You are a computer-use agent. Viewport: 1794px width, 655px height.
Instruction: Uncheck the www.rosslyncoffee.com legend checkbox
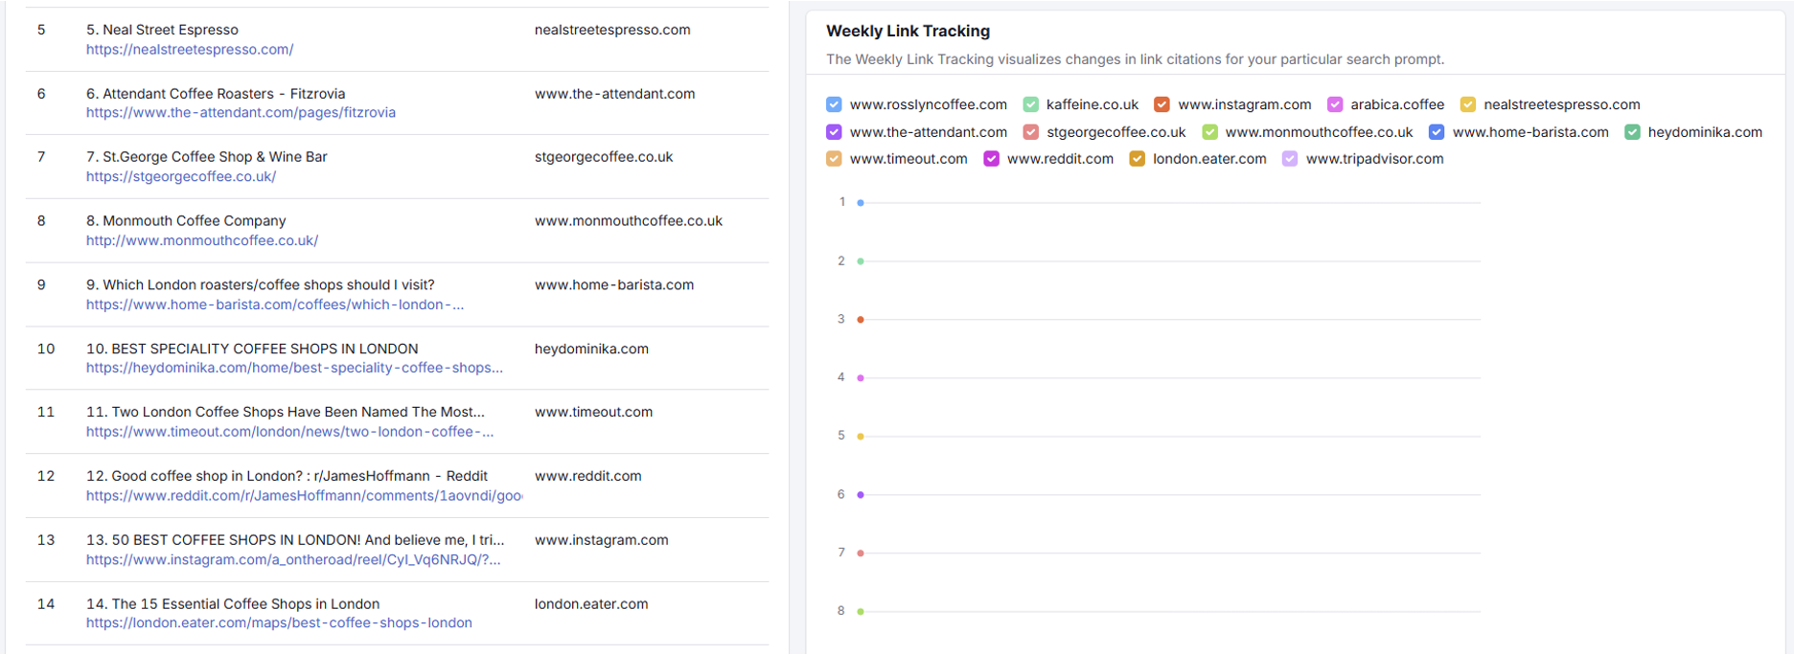834,104
